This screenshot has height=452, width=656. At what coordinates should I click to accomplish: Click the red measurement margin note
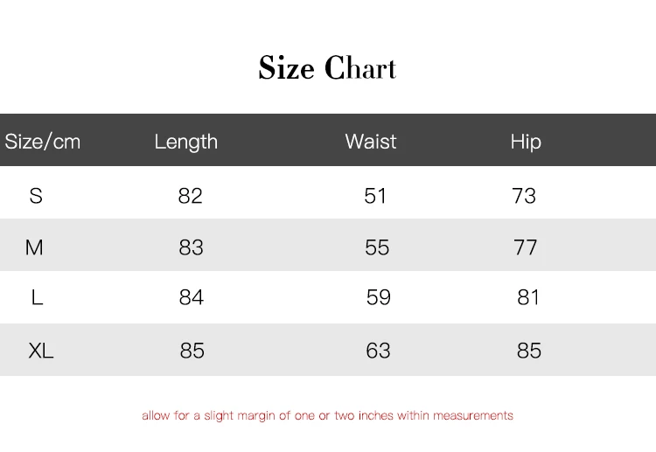pyautogui.click(x=327, y=415)
